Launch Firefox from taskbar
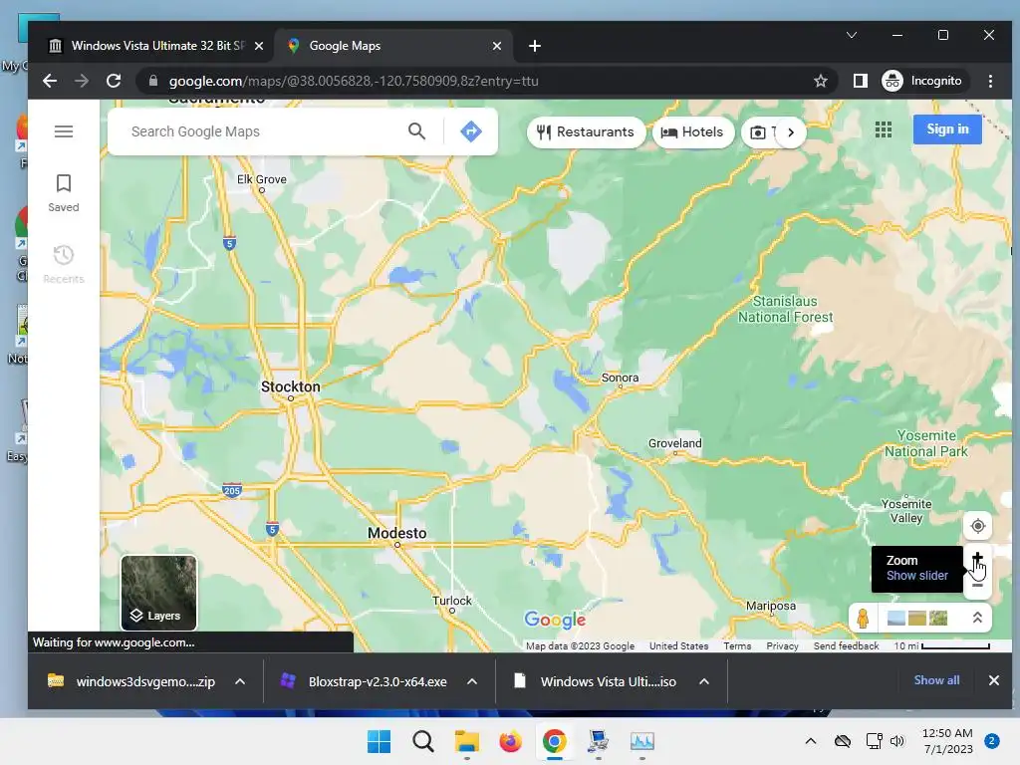The image size is (1020, 765). [510, 741]
